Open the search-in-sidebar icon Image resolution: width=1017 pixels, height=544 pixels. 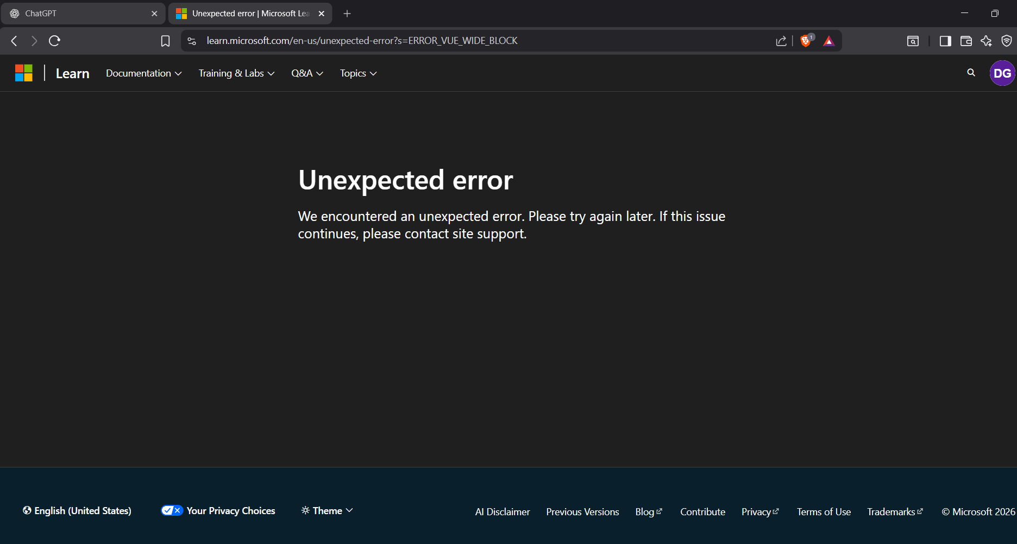pyautogui.click(x=913, y=41)
